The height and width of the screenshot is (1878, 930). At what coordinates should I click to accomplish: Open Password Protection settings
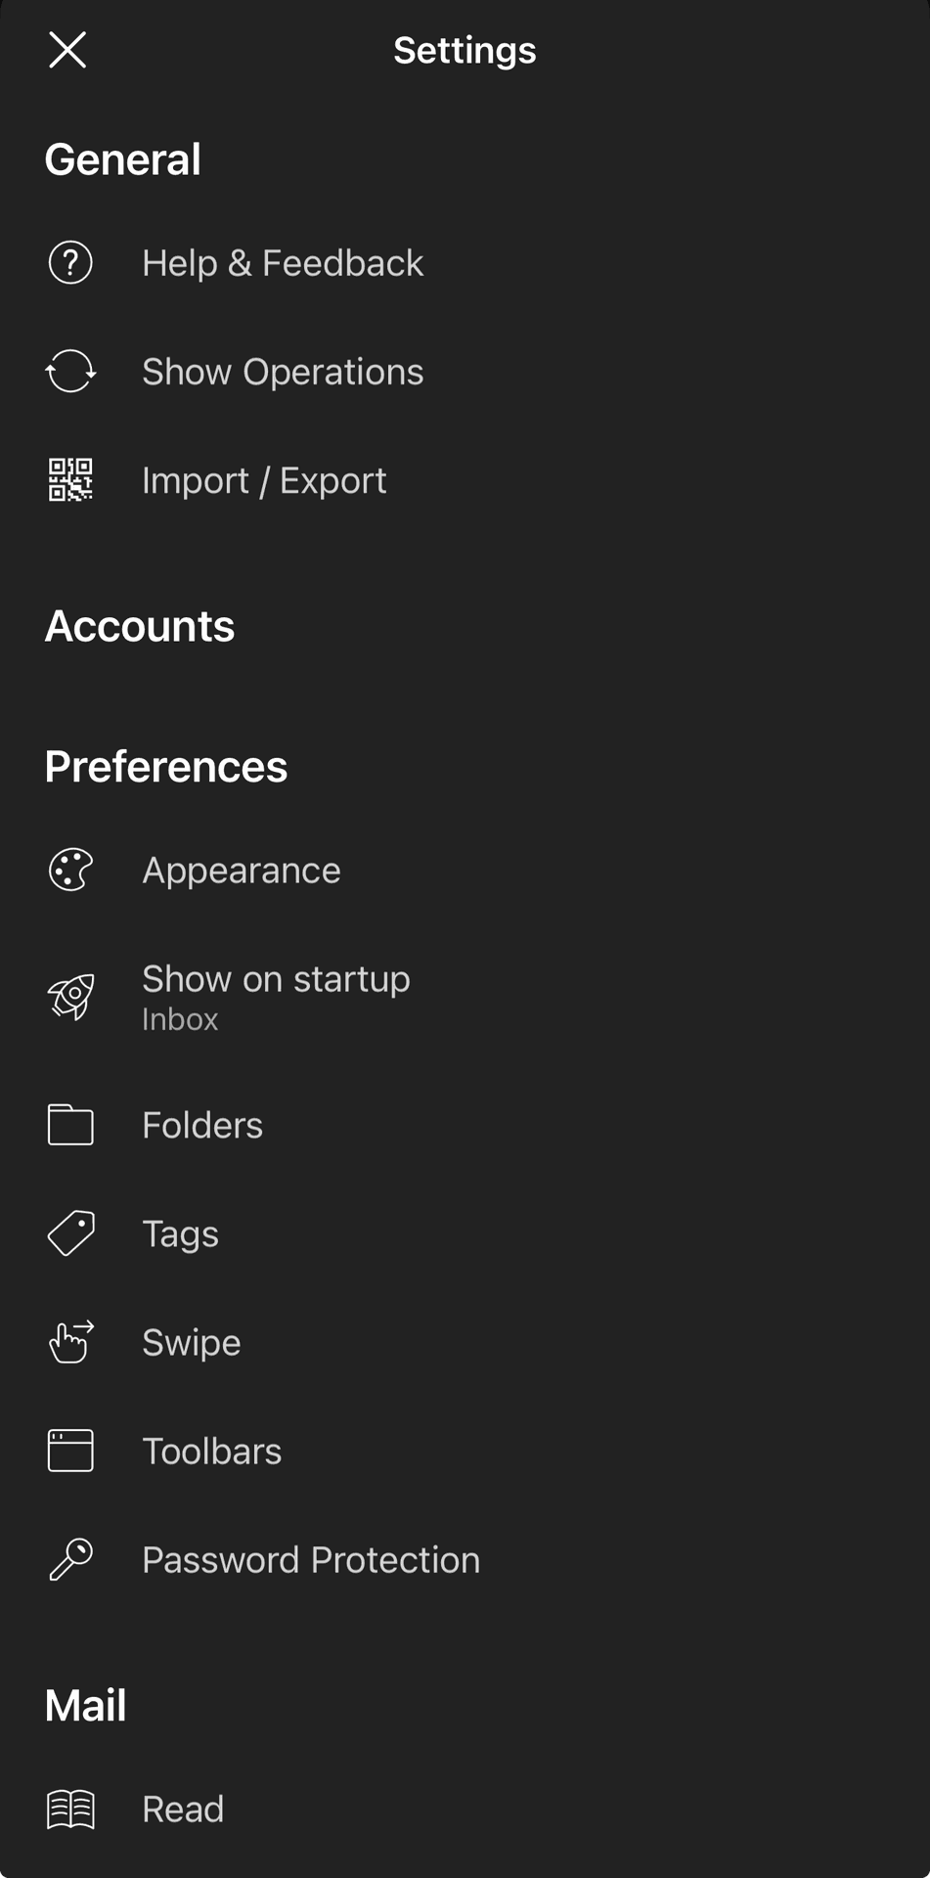pos(465,1559)
